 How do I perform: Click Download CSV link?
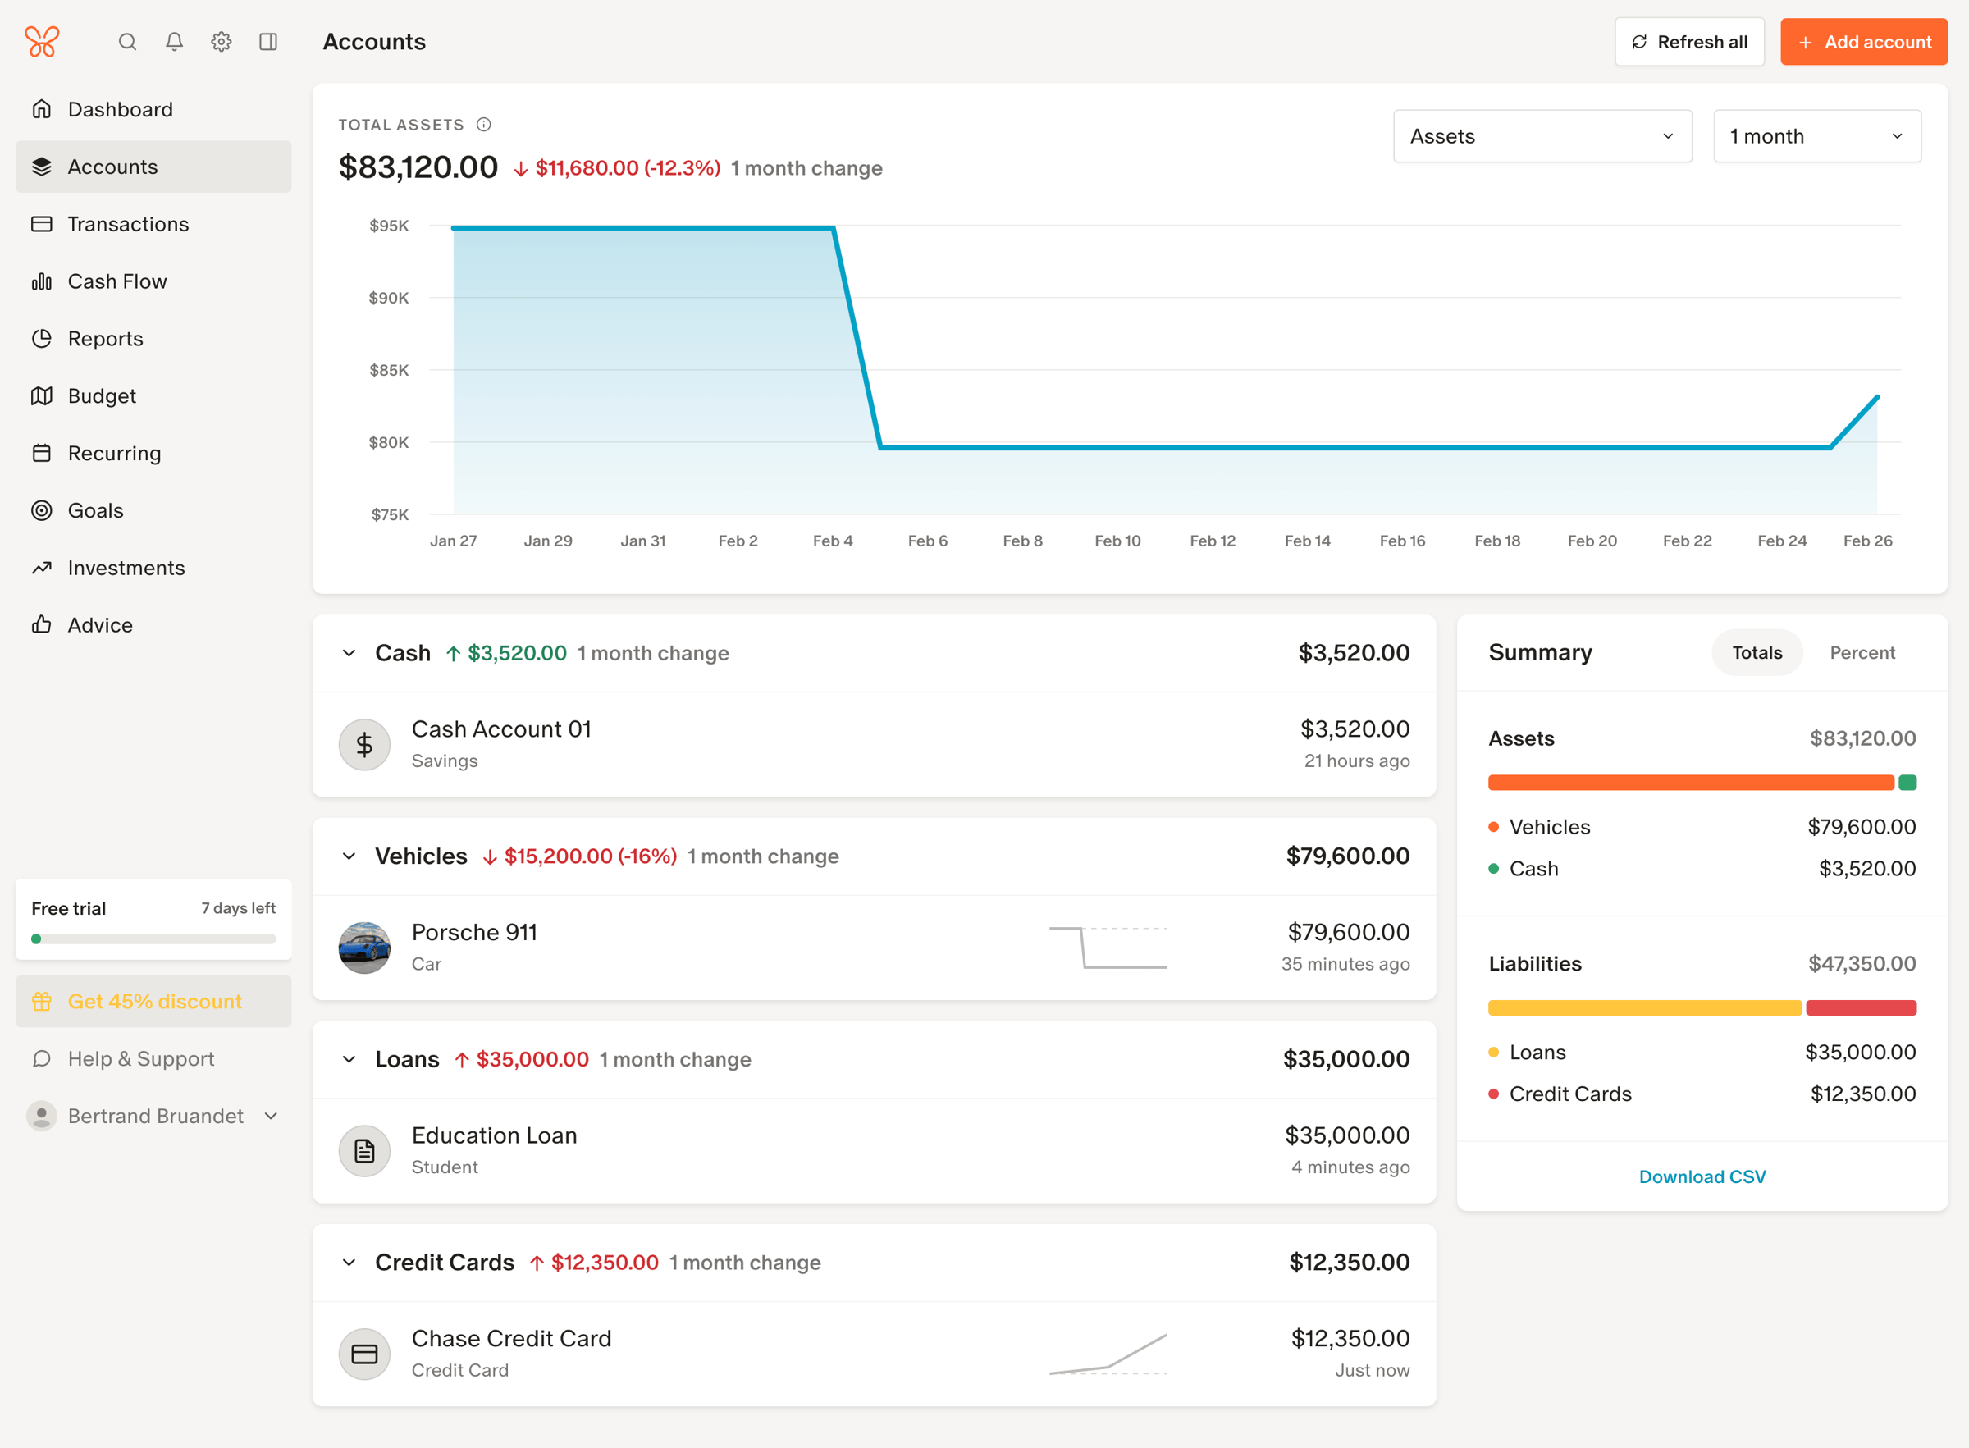click(x=1702, y=1176)
